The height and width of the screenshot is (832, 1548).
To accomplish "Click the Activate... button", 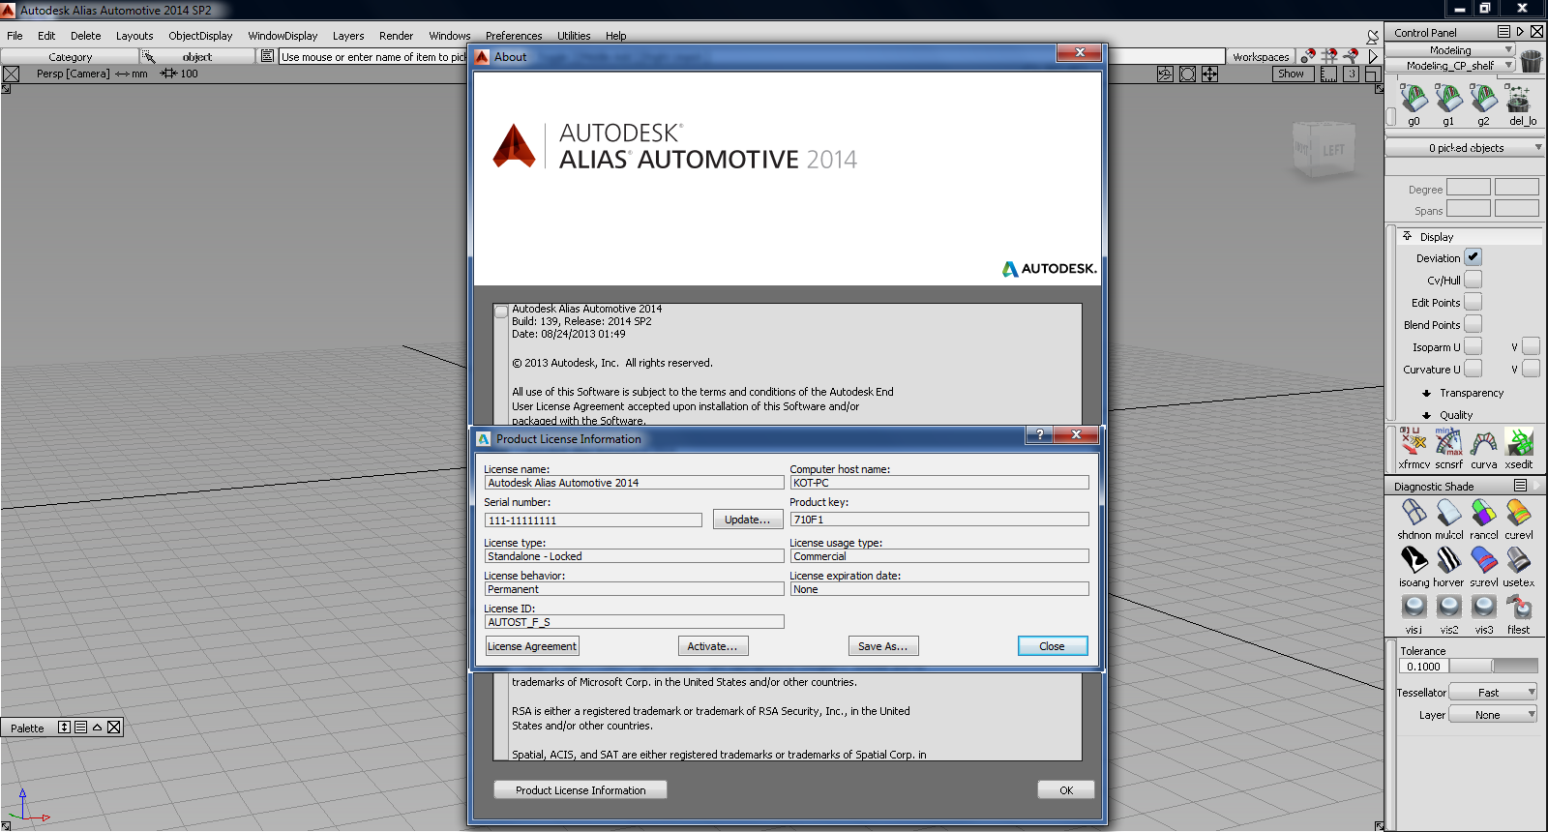I will tap(712, 646).
